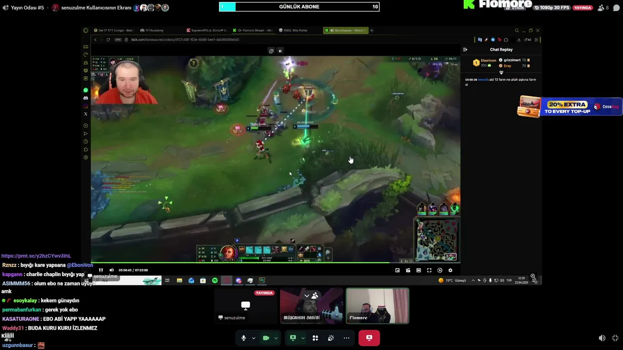
Task: Seek on the green video progress bar
Action: pos(275,263)
